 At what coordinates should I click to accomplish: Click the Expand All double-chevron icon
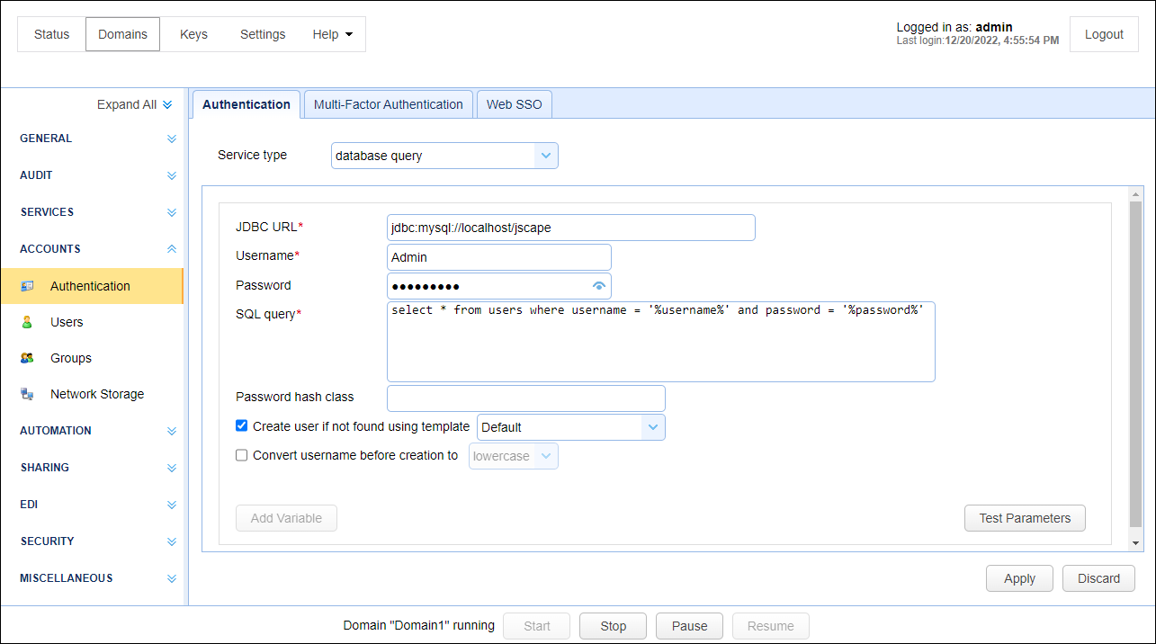(x=167, y=105)
